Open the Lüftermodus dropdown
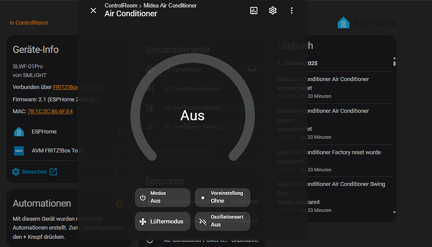This screenshot has width=432, height=247. [163, 221]
